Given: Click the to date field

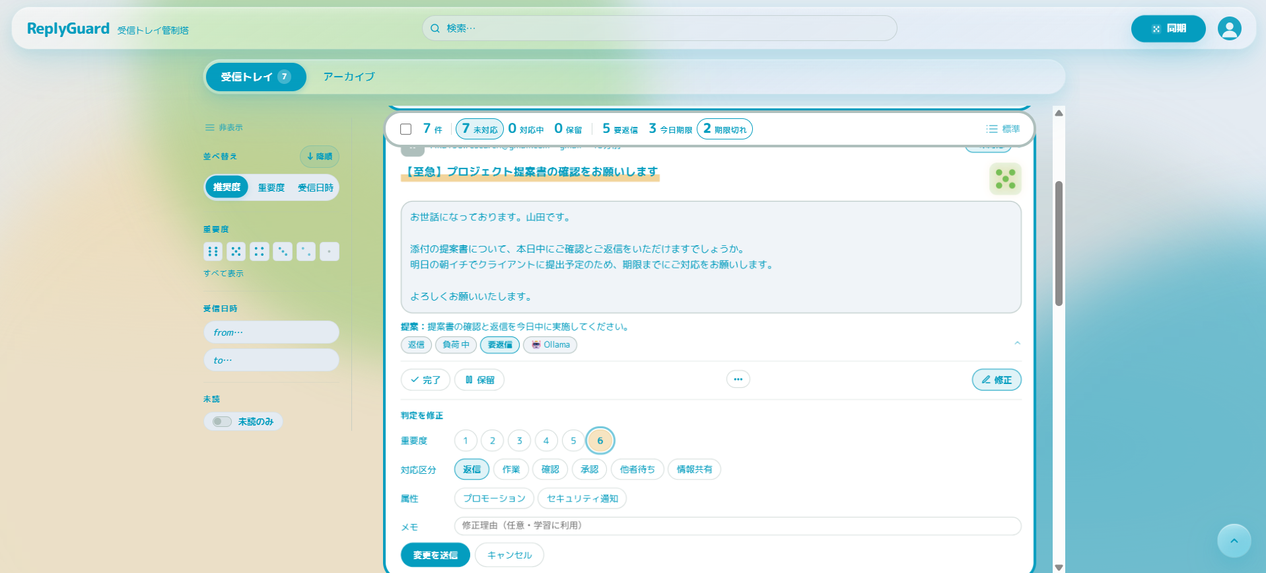Looking at the screenshot, I should point(271,360).
